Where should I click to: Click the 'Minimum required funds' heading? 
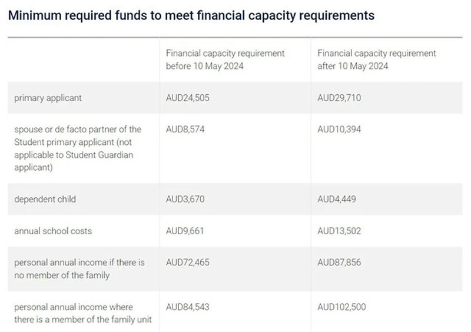click(191, 16)
